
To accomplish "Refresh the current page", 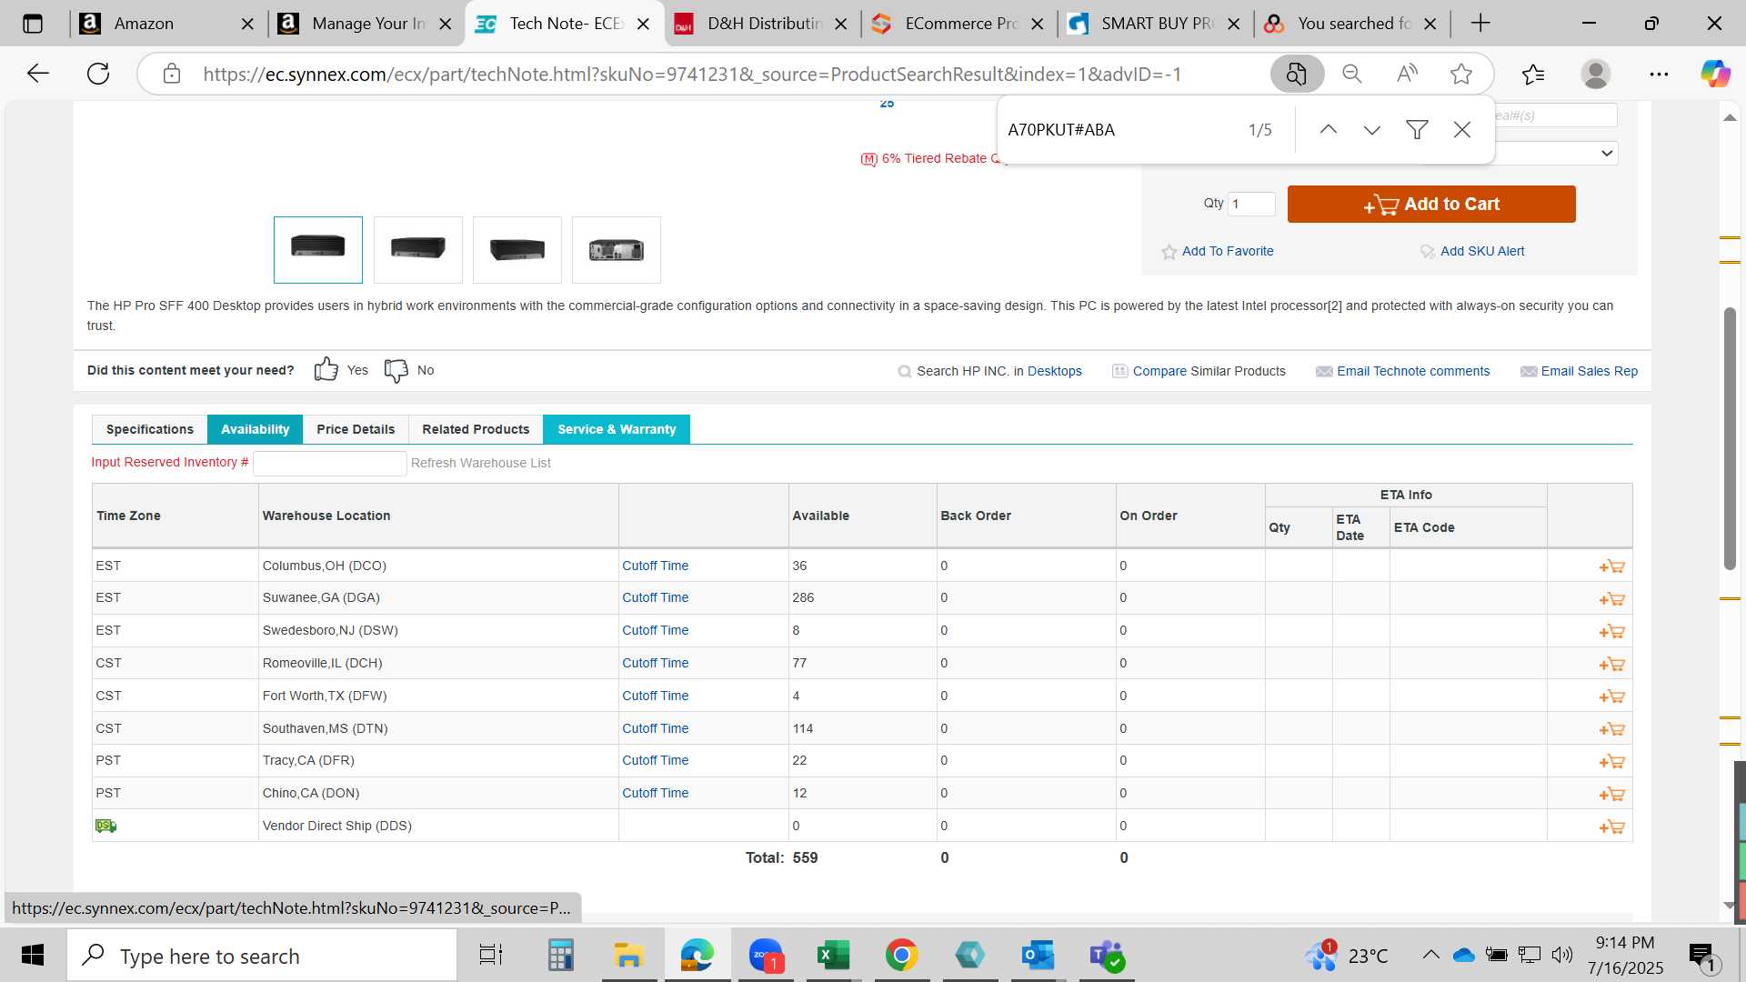I will 98,74.
